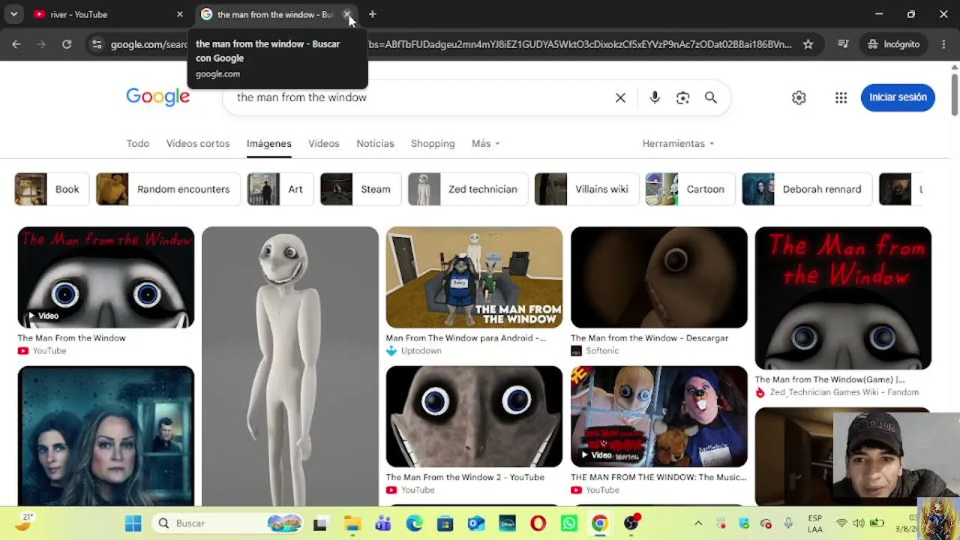This screenshot has width=960, height=540.
Task: Expand the Herramientas tools menu
Action: pyautogui.click(x=678, y=143)
